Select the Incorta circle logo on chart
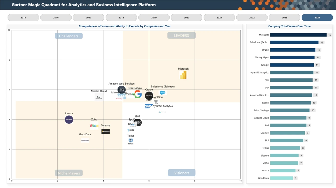 pyautogui.click(x=69, y=119)
